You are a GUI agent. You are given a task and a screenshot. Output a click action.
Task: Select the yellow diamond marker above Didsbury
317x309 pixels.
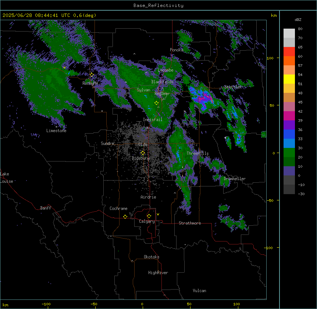coord(143,153)
